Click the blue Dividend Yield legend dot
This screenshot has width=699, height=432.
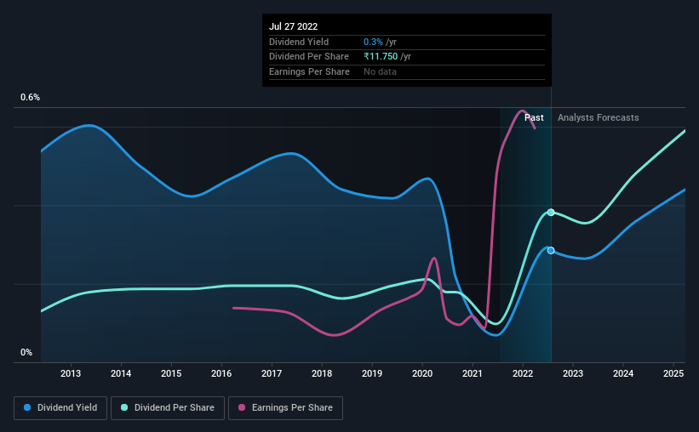tap(27, 407)
